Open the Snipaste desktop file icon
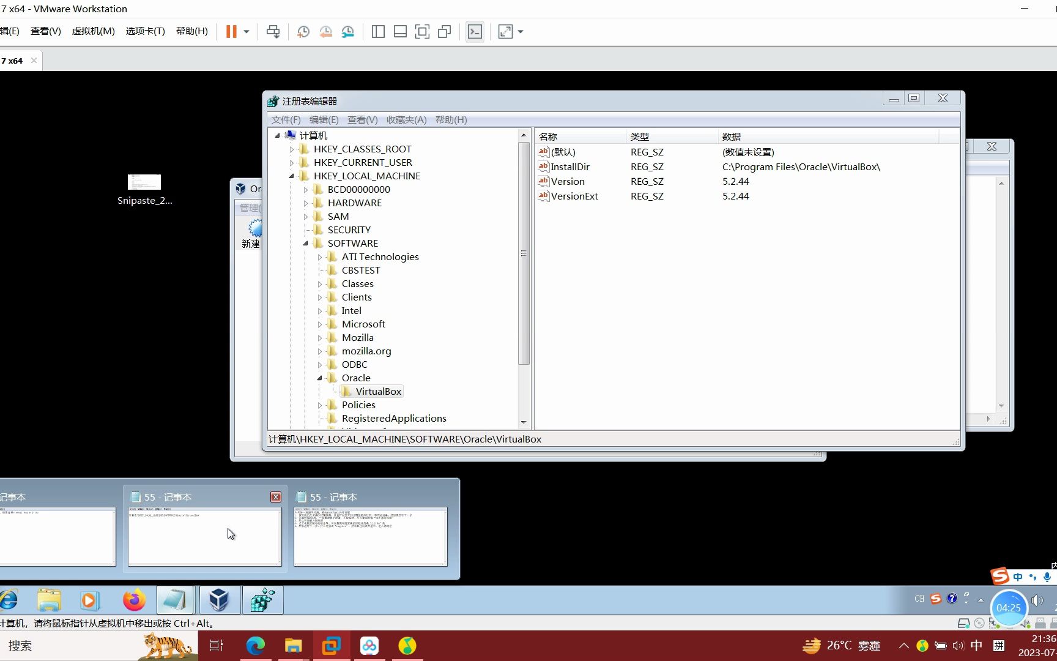The image size is (1057, 661). [x=144, y=190]
